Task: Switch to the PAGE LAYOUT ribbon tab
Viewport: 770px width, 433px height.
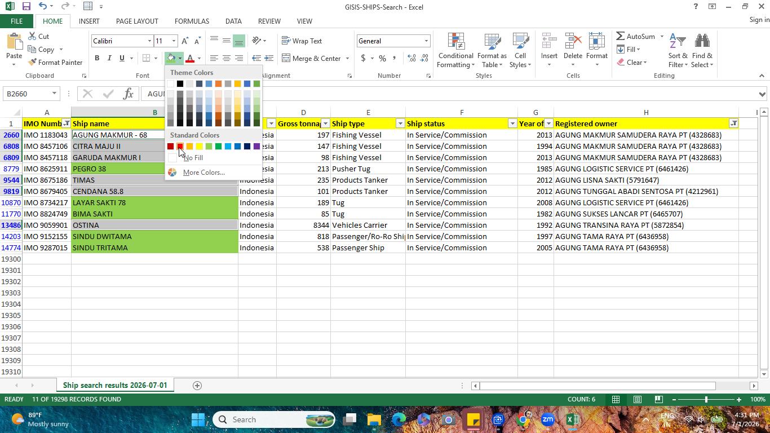Action: pos(137,21)
